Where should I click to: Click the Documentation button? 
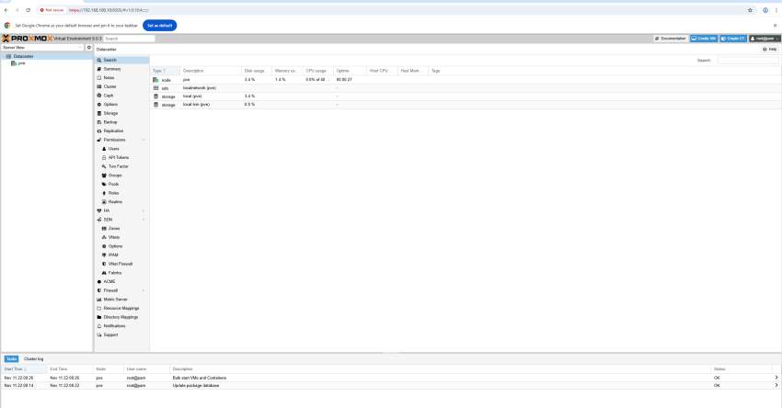coord(671,39)
